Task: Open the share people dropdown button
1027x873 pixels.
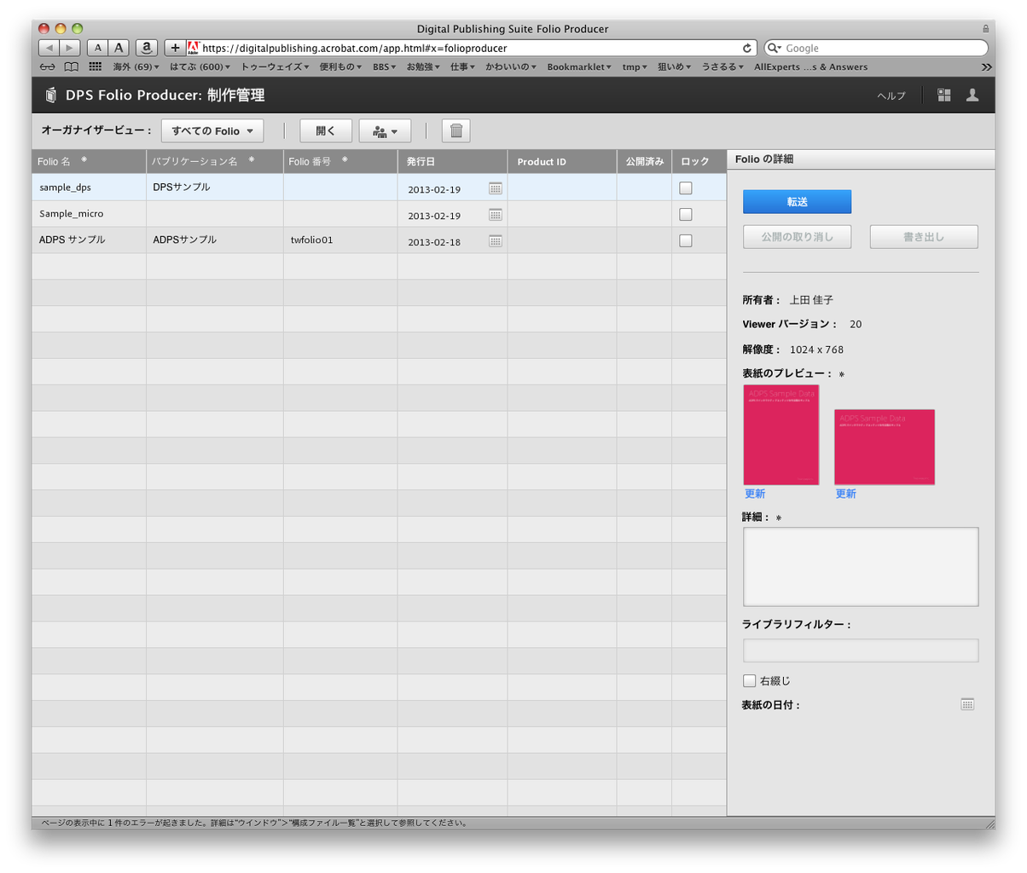Action: (386, 130)
